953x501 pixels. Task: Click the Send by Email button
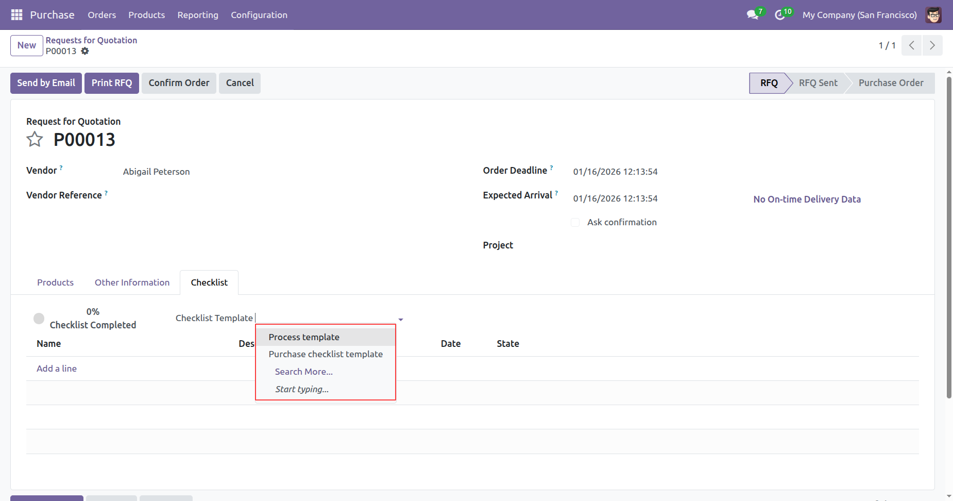coord(46,83)
